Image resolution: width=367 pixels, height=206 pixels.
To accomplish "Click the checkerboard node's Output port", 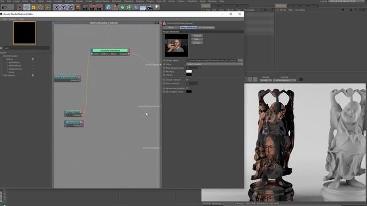I will click(x=79, y=80).
